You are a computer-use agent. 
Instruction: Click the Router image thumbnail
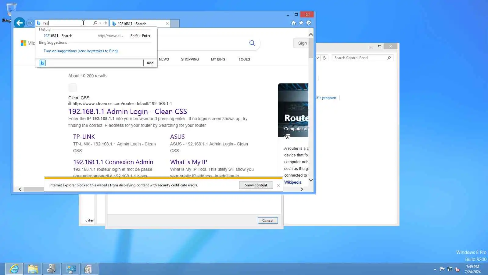coord(293,110)
